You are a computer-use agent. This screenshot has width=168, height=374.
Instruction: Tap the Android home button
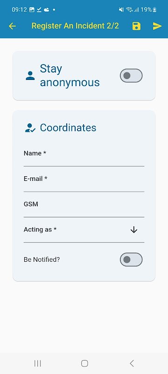(84, 363)
